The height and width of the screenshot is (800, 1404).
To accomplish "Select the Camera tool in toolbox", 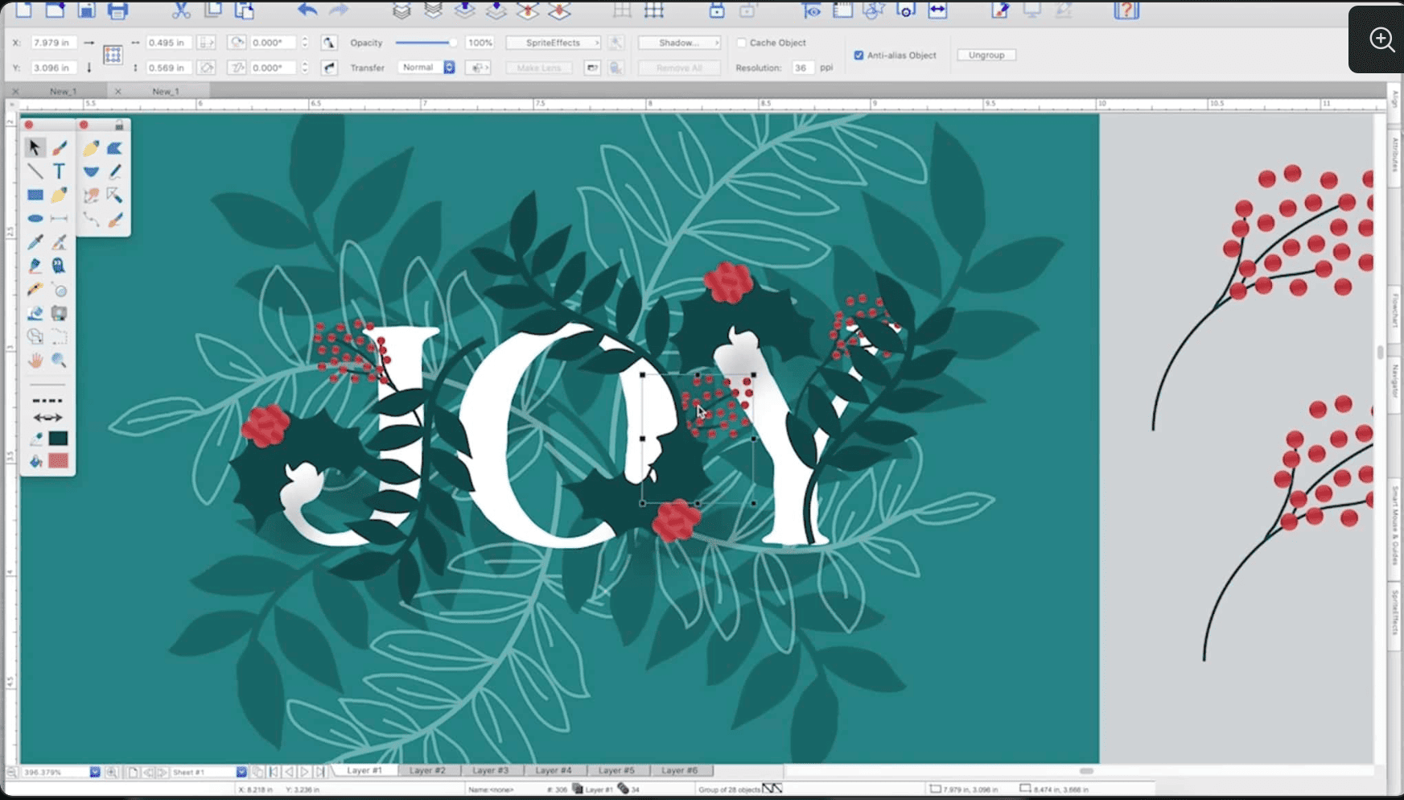I will pos(59,313).
